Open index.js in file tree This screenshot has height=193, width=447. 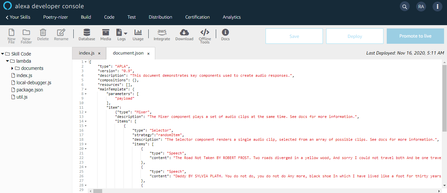[x=24, y=75]
